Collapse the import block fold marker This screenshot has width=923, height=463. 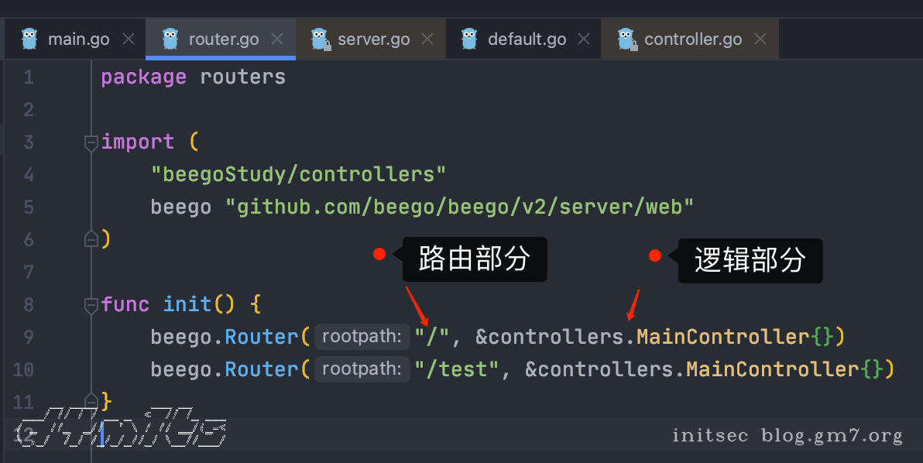click(91, 142)
